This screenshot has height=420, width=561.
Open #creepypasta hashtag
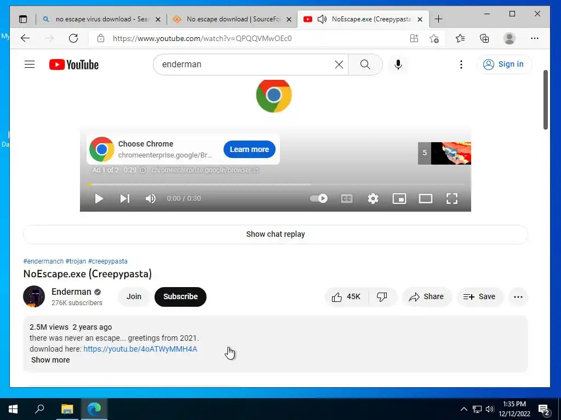(x=108, y=261)
